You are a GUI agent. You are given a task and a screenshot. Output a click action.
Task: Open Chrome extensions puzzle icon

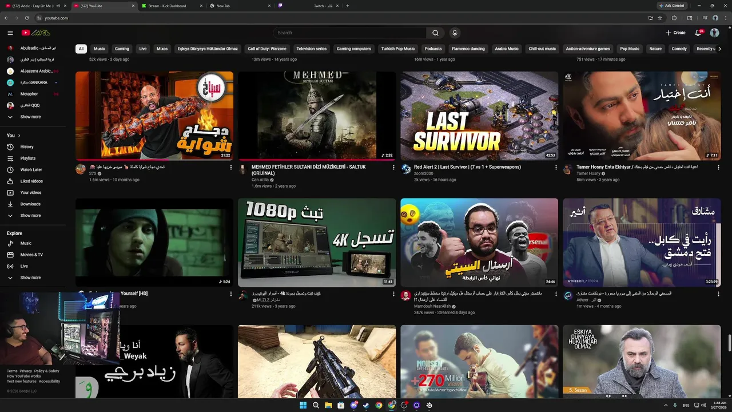click(x=674, y=18)
